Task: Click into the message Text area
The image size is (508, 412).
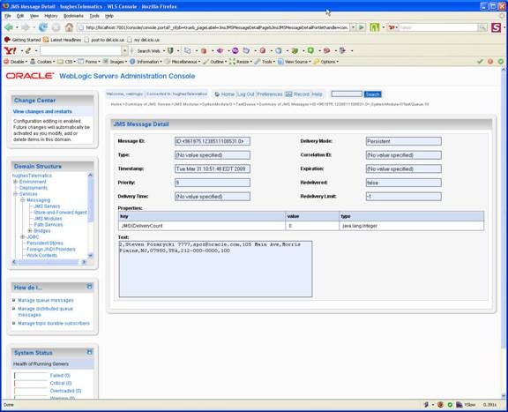Action: (215, 269)
